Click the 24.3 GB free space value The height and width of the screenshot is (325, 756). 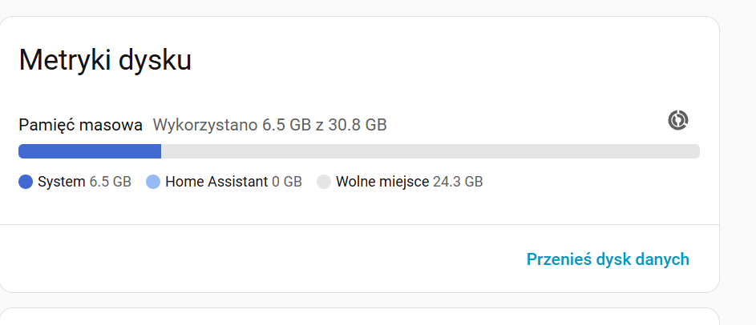tap(458, 182)
